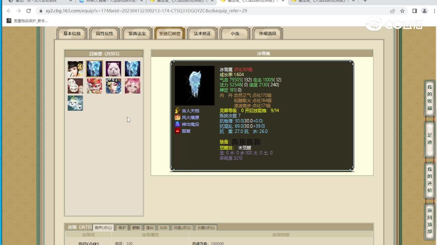This screenshot has width=437, height=245.
Task: Switch to the 云鹤(点化) mount tab
Action: point(206,228)
